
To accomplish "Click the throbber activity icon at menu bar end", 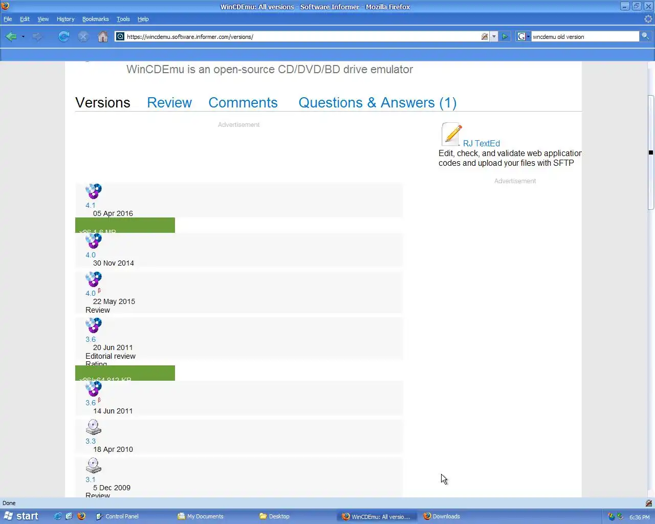I will pos(648,19).
